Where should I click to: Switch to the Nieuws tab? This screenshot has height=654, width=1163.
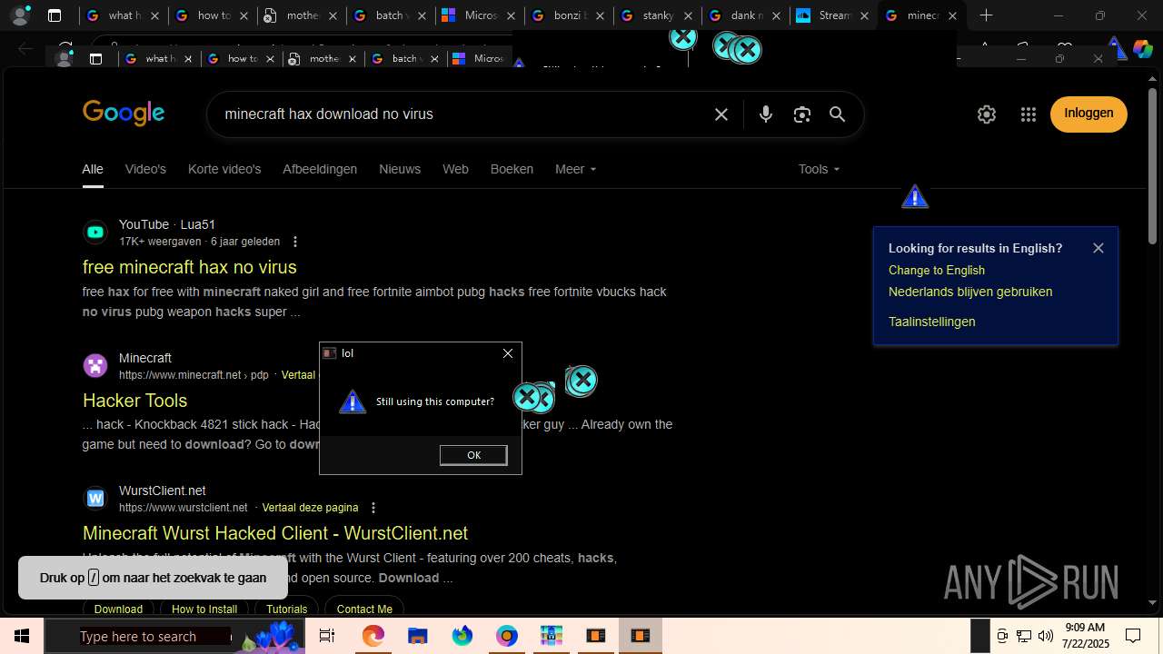(x=400, y=169)
